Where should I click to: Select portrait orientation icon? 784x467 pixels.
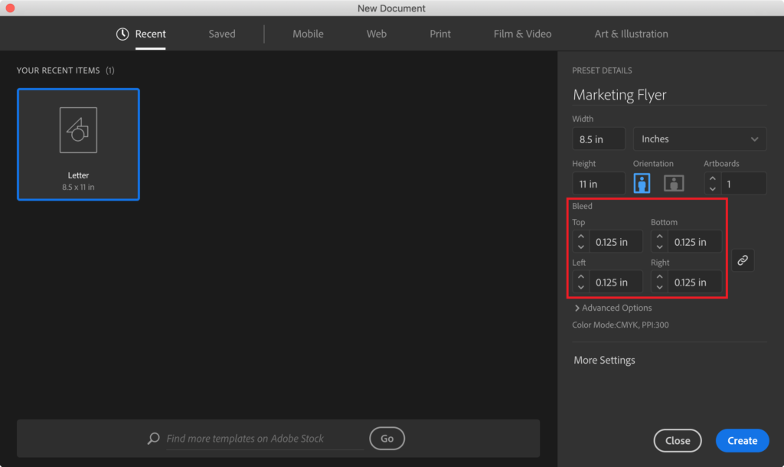coord(642,183)
